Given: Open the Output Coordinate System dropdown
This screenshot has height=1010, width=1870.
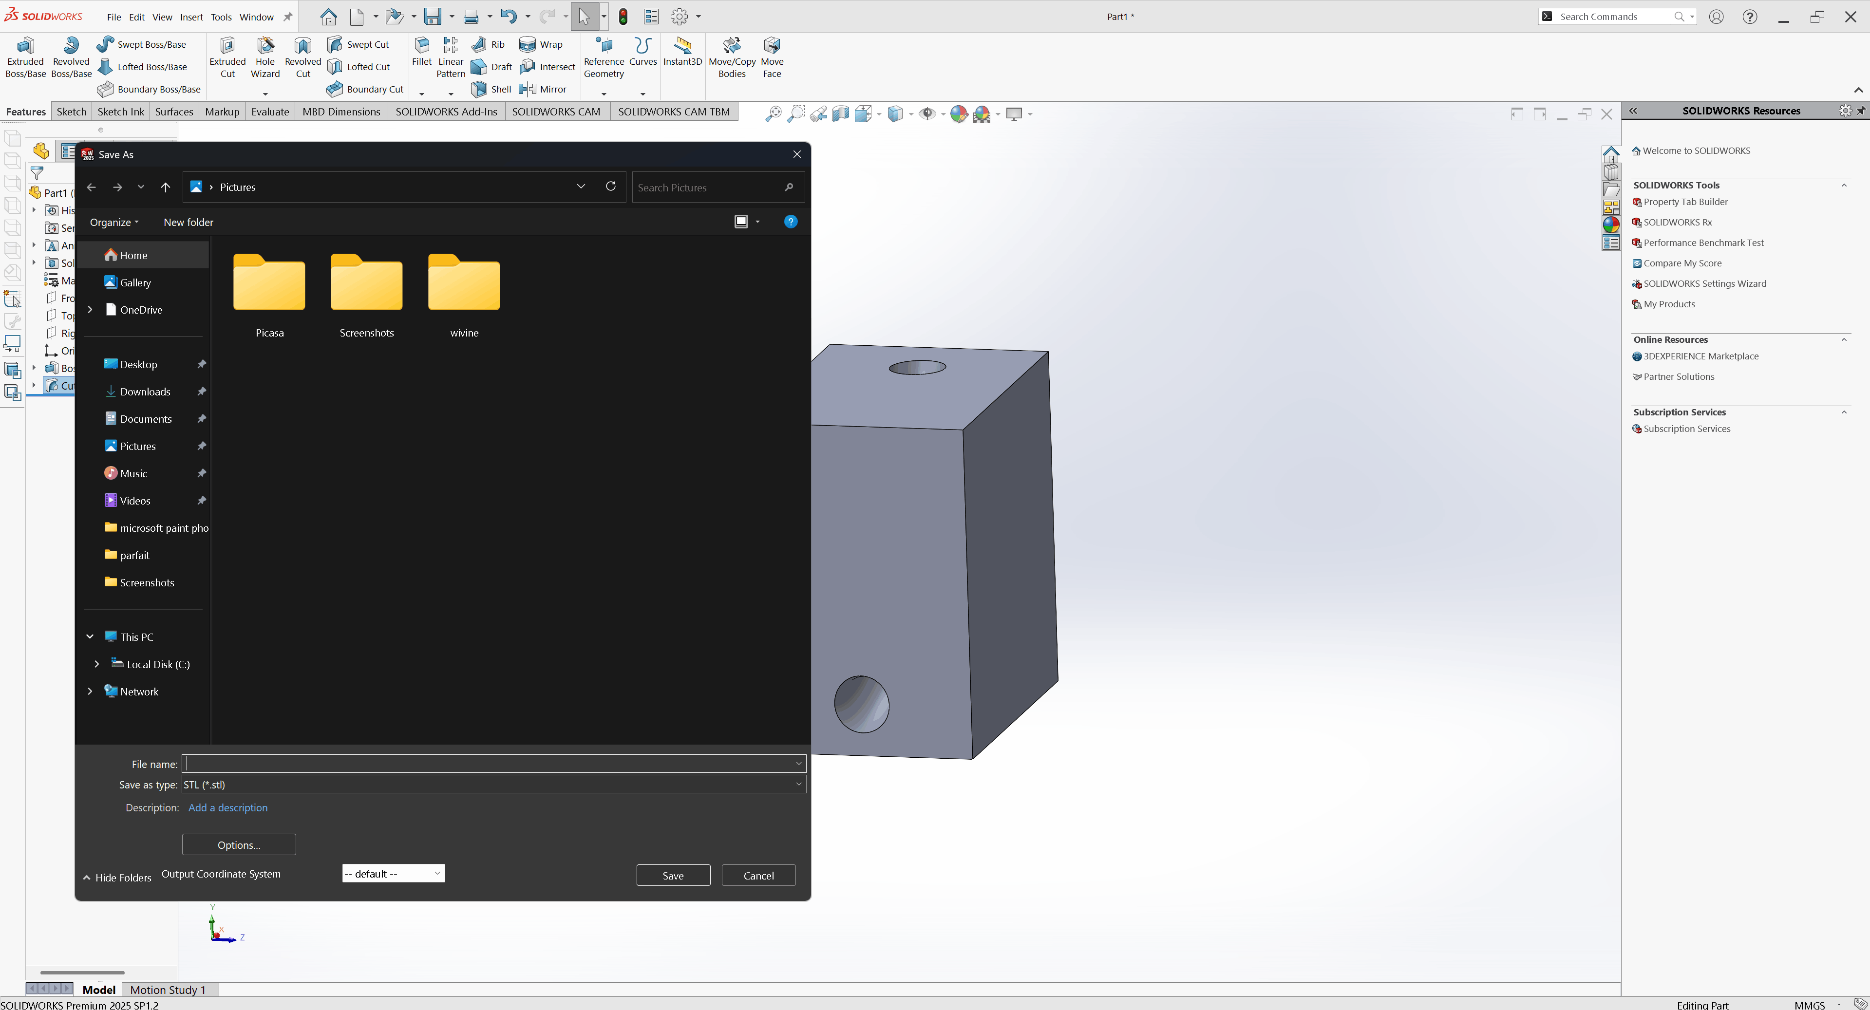Looking at the screenshot, I should coord(394,874).
